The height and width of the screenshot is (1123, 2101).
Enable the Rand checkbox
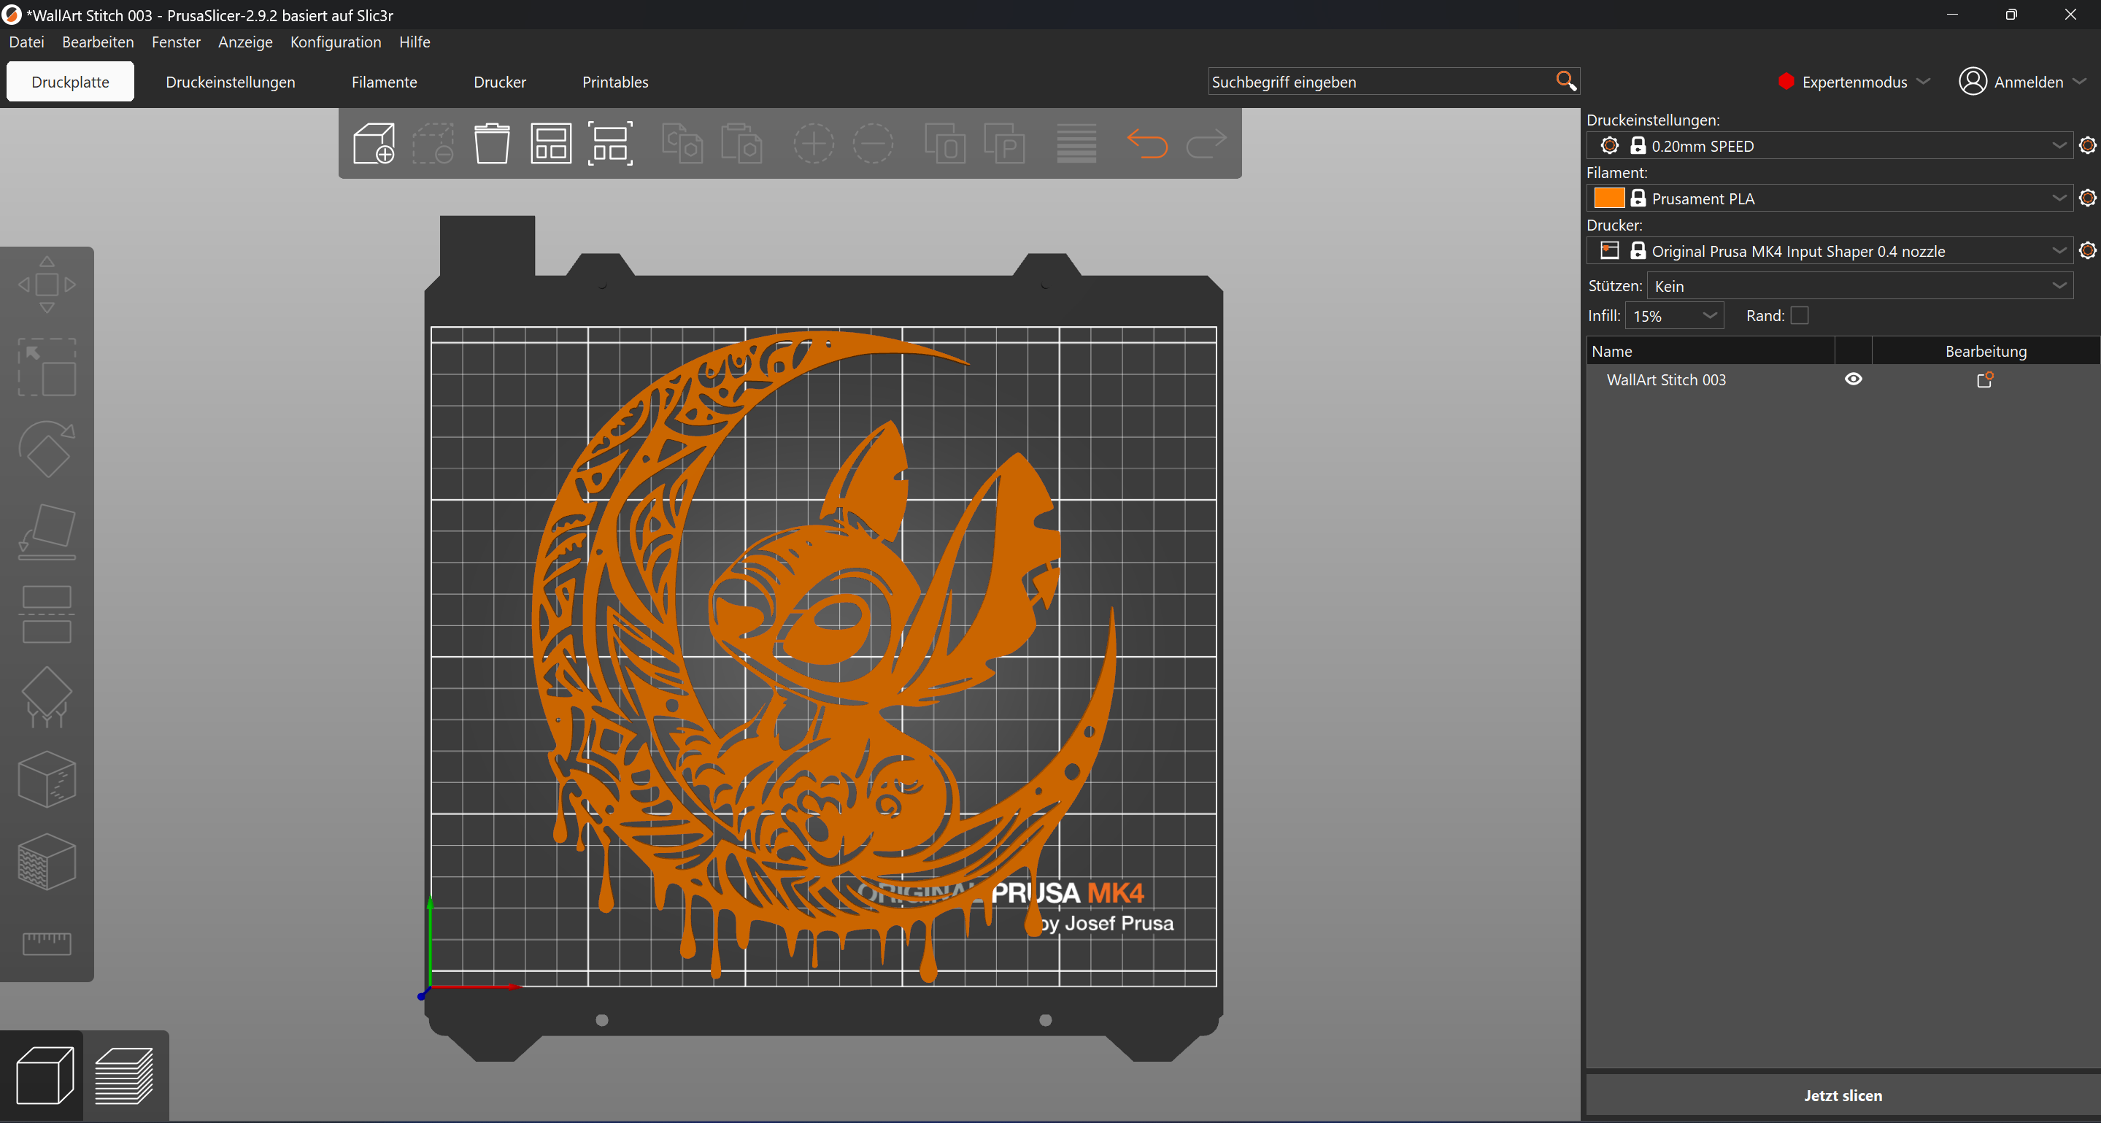[x=1799, y=316]
